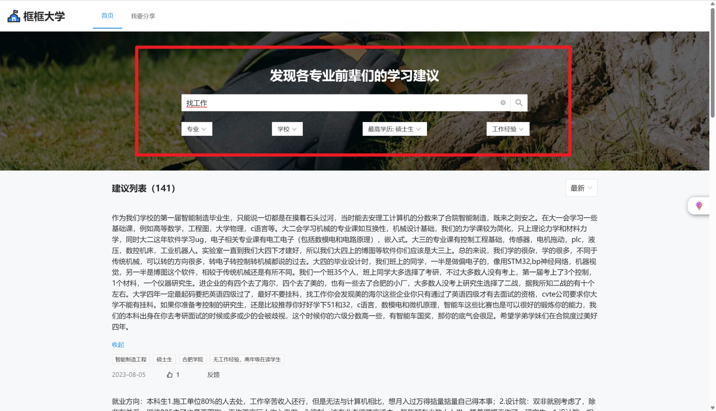This screenshot has height=411, width=716.
Task: Open the 学校 dropdown filter
Action: (287, 129)
